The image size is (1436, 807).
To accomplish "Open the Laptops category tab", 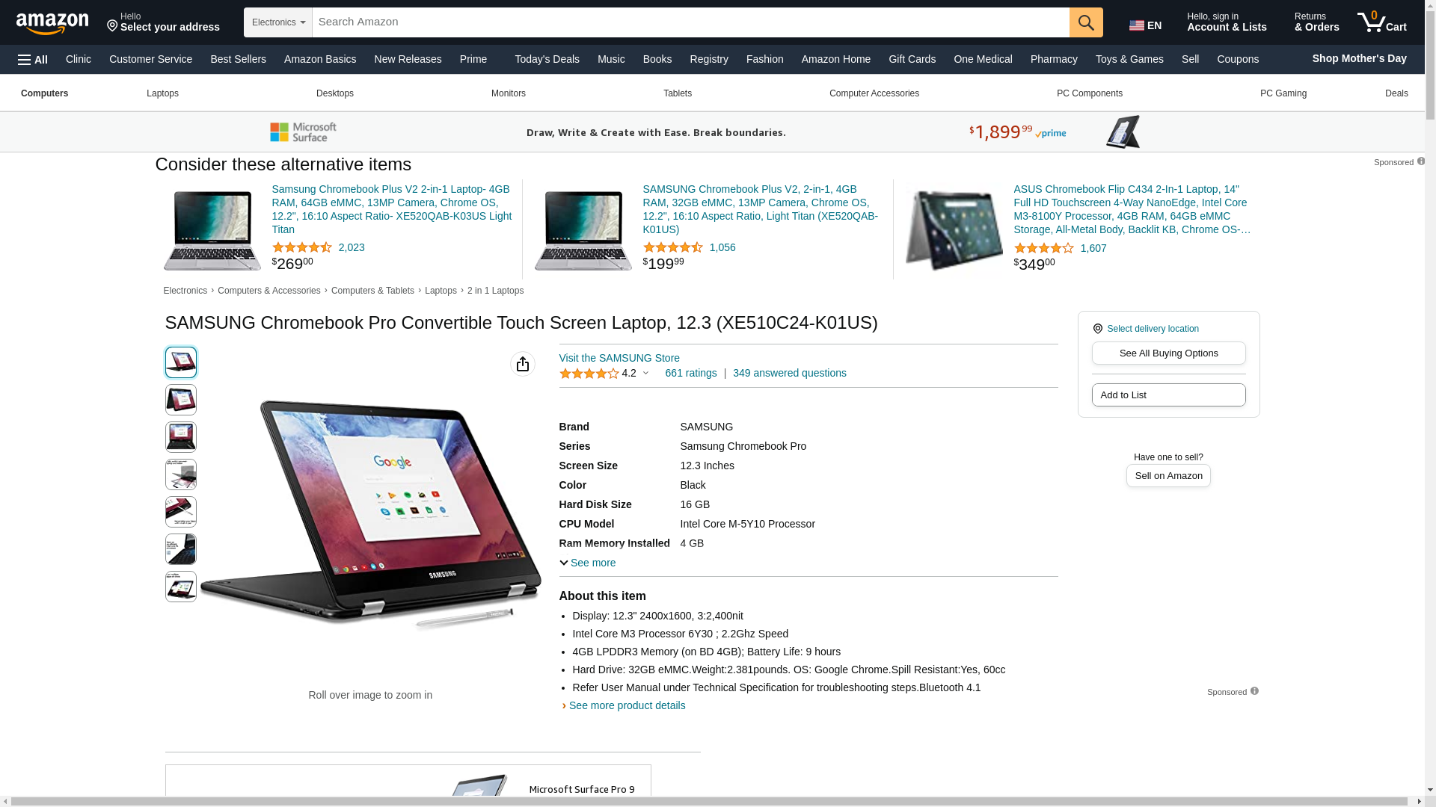I will [x=162, y=93].
